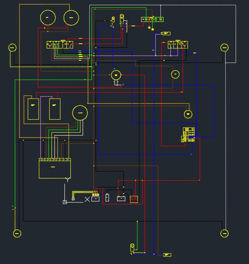This screenshot has height=264, width=249.
Task: Select the right large circle at top-left
Action: tap(71, 17)
